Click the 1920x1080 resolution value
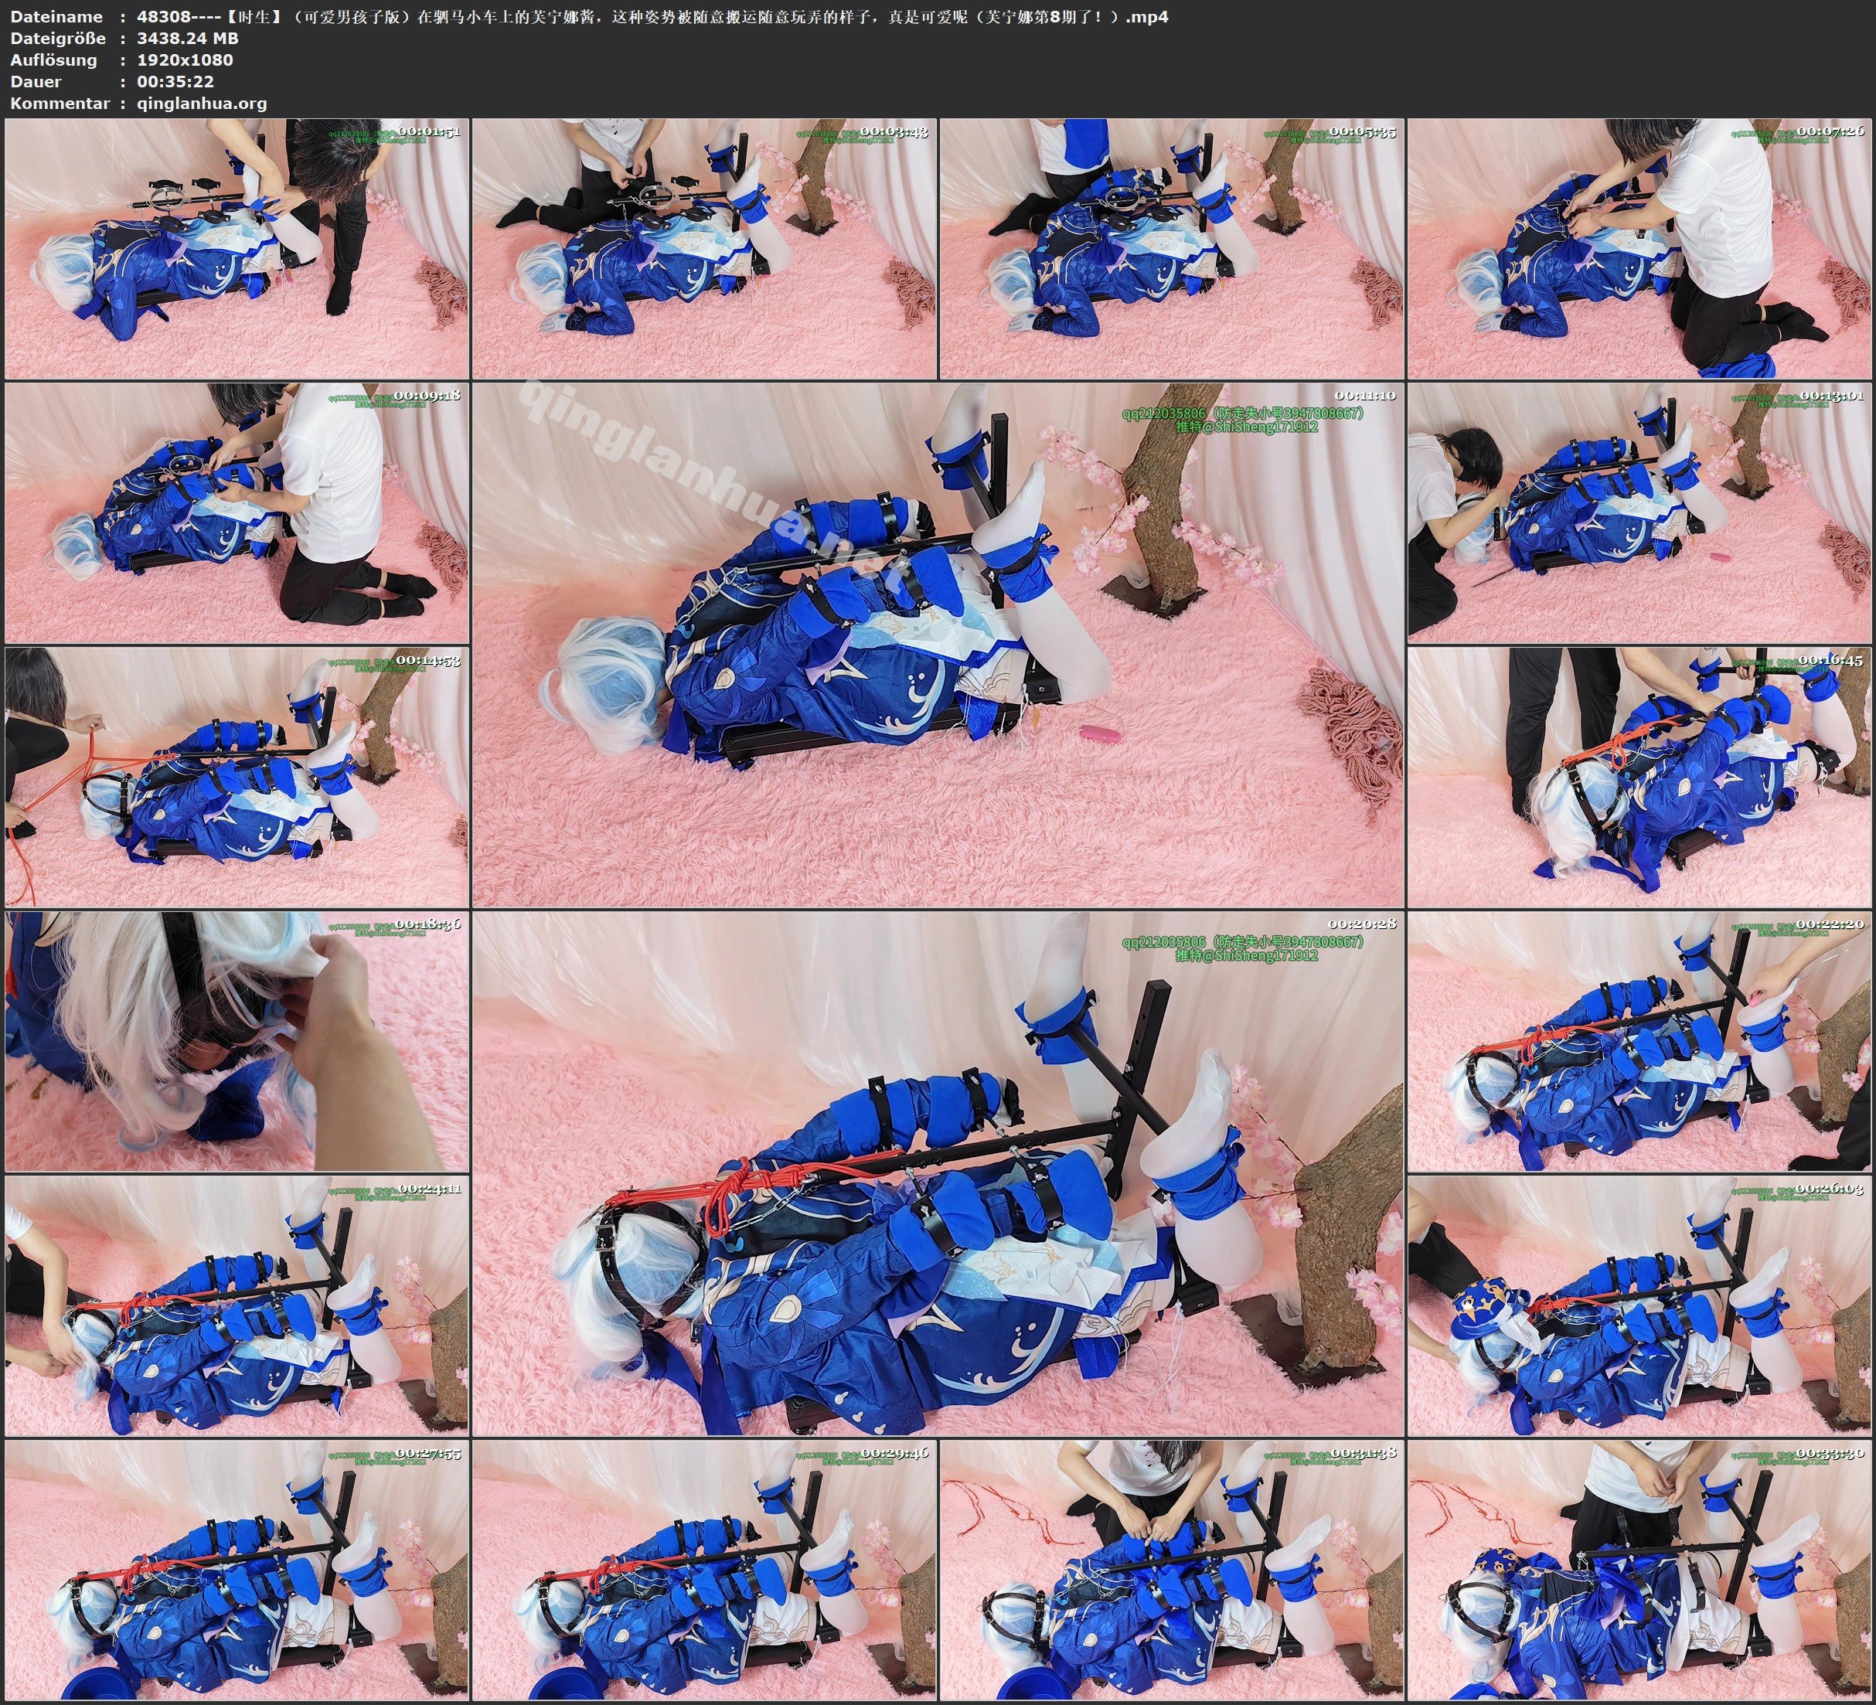Viewport: 1876px width, 1705px height. coord(184,60)
